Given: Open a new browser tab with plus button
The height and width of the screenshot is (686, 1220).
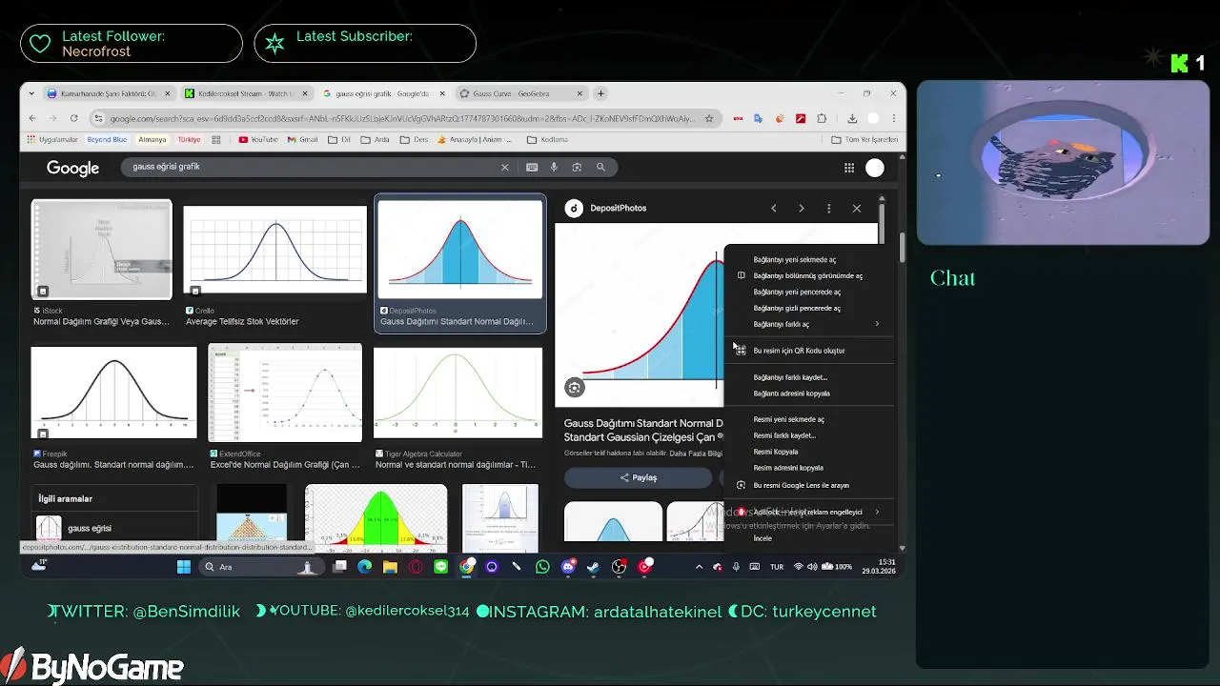Looking at the screenshot, I should click(600, 93).
